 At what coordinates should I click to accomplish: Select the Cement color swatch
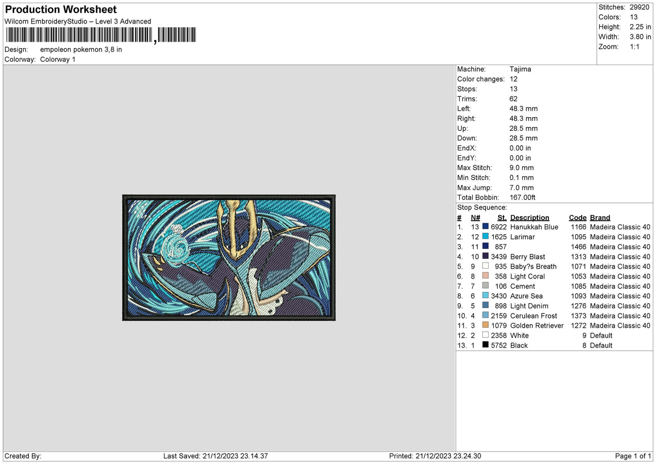(485, 286)
